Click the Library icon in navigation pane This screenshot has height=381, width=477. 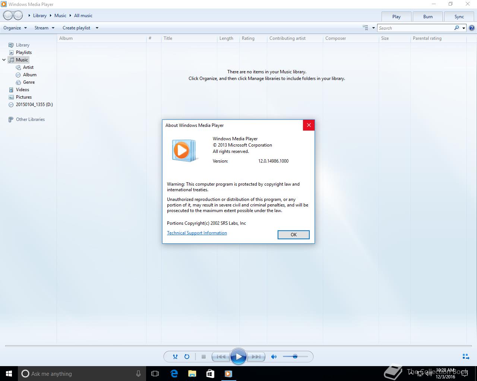[11, 45]
